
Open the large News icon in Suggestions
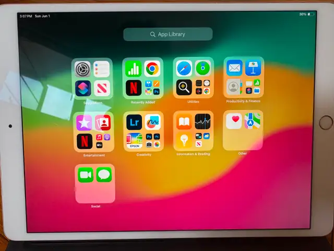coord(102,88)
